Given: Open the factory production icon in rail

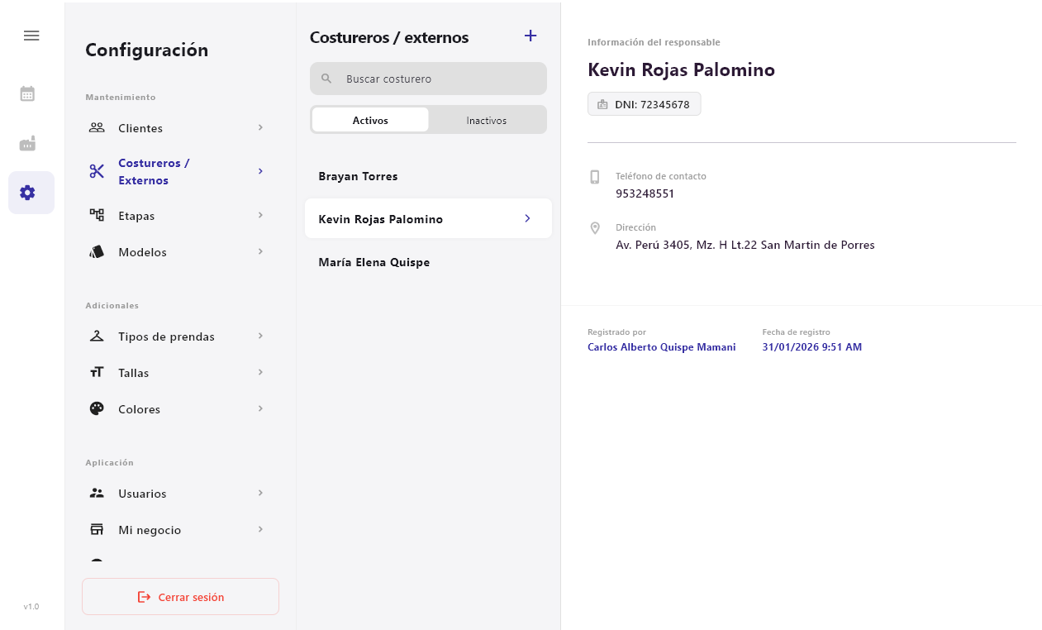Looking at the screenshot, I should point(27,144).
